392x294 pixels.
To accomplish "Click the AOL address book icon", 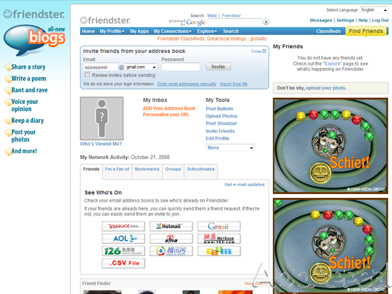I will tap(123, 238).
